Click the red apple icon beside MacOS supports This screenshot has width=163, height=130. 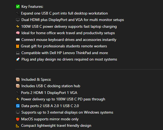18,119
